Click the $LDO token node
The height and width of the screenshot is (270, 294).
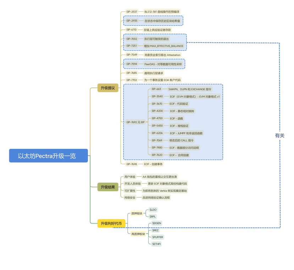click(153, 210)
